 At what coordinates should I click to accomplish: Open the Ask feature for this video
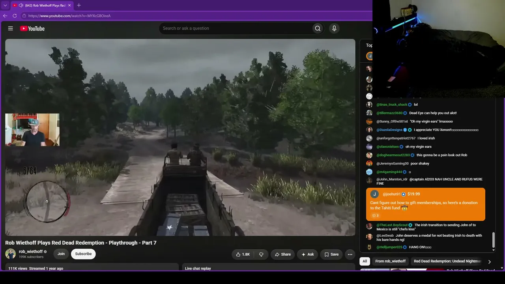click(308, 254)
